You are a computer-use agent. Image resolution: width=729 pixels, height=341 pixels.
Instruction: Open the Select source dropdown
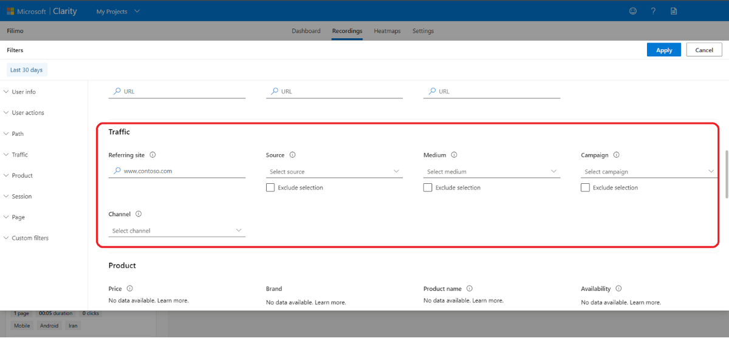coord(334,172)
